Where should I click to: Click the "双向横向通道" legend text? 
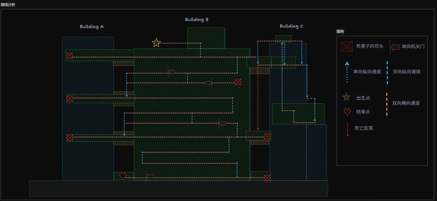406,103
